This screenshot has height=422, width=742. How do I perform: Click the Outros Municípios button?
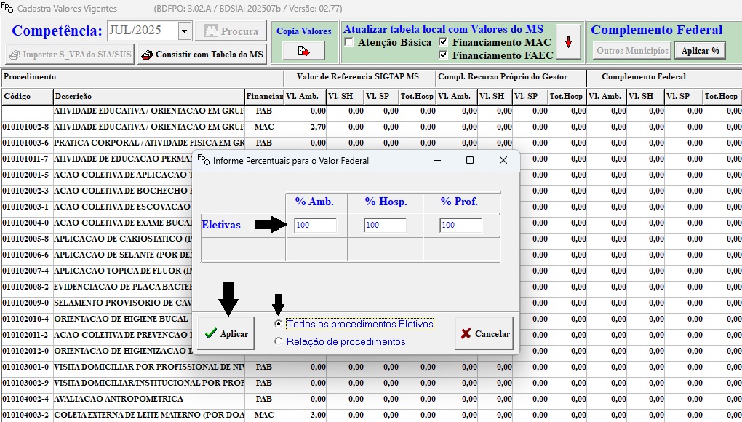click(632, 51)
